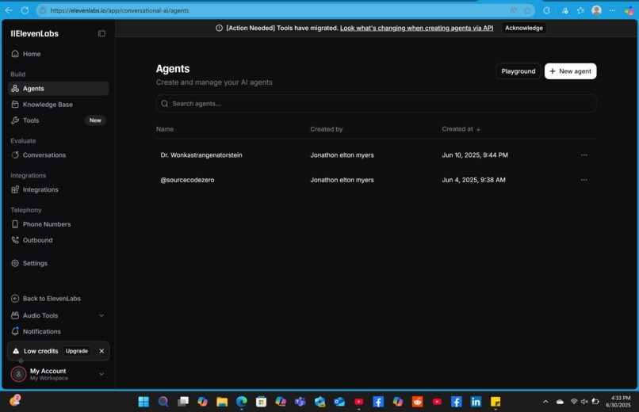Open options menu for Dr. Wonkastrangenatorstein

584,155
